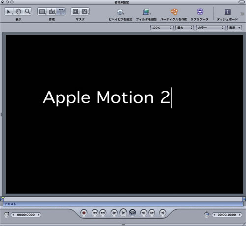Open the カラー channels dropdown

[211, 28]
